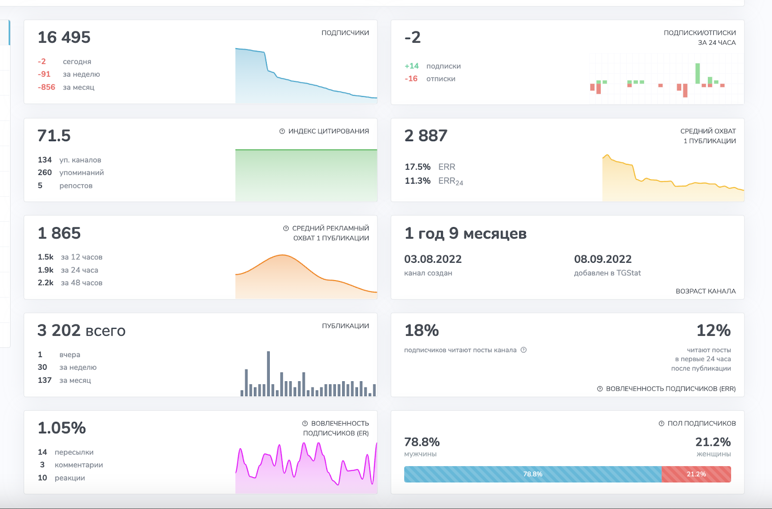Select citation index value '71.5'

(x=54, y=135)
